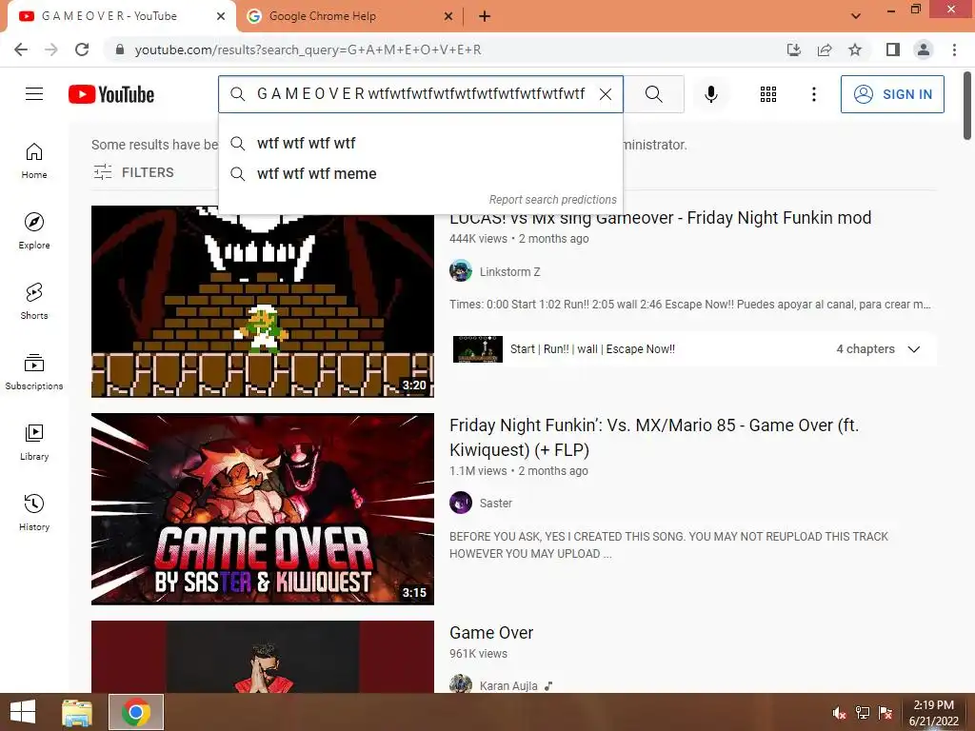Image resolution: width=975 pixels, height=731 pixels.
Task: Go to Home in sidebar
Action: pos(34,161)
